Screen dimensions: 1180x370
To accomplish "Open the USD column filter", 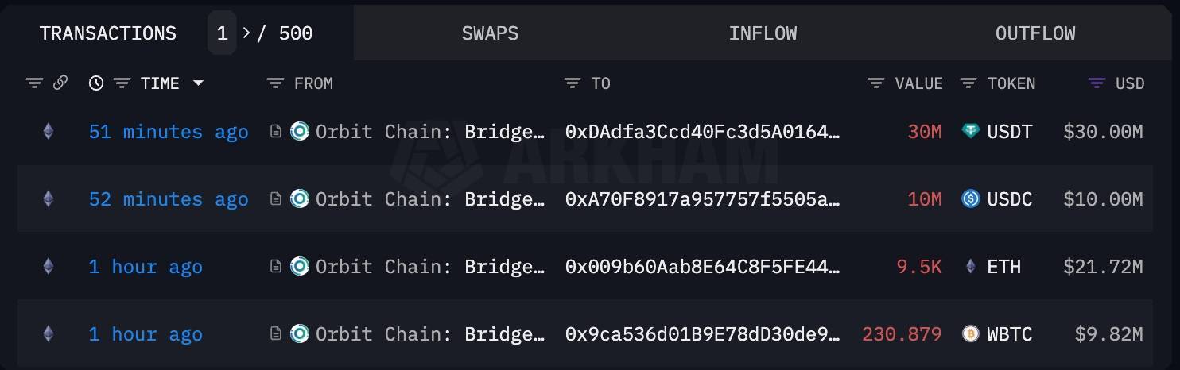I will coord(1097,83).
